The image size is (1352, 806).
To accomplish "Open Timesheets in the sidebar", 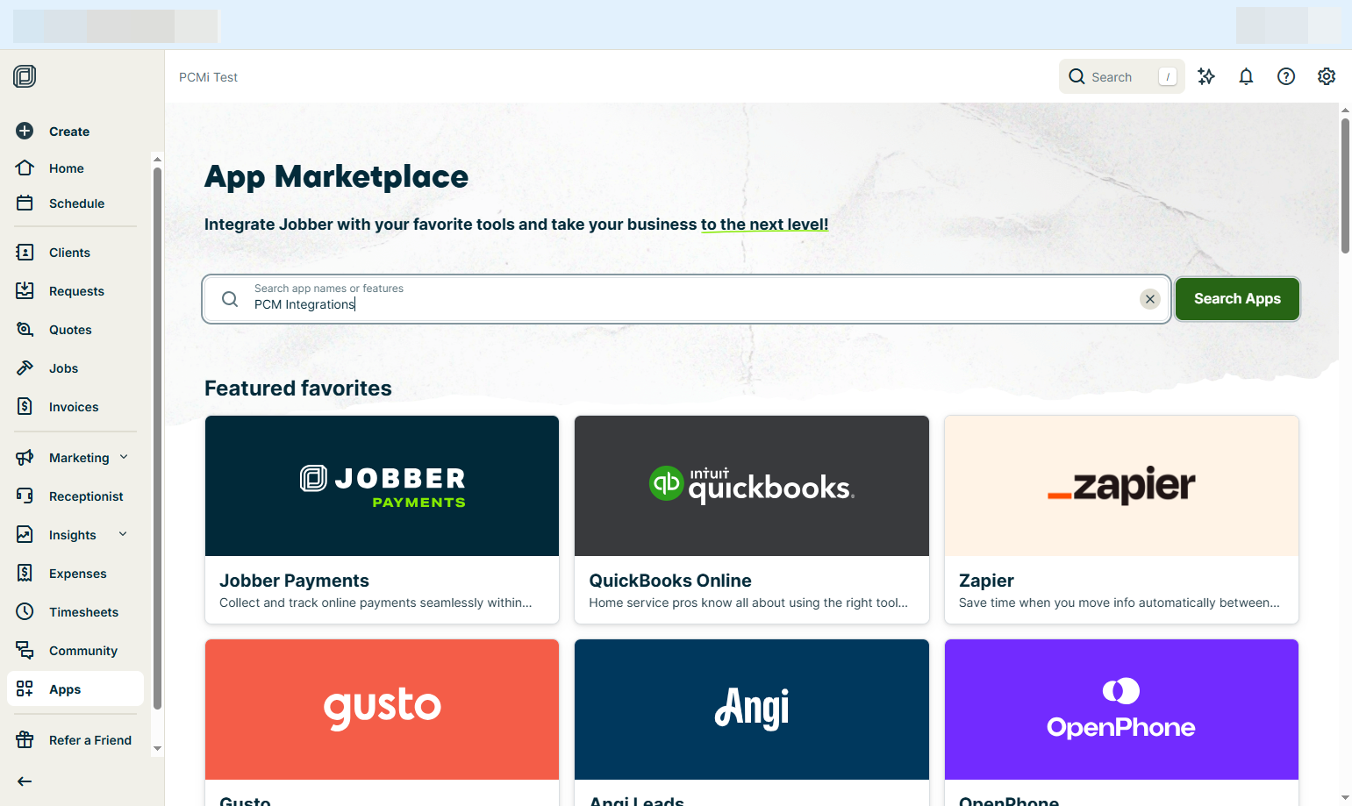I will [x=75, y=612].
